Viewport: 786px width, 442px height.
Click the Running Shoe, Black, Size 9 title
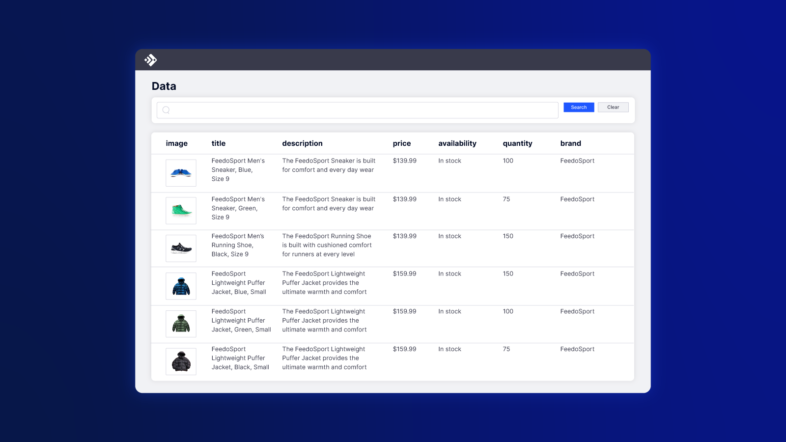238,245
